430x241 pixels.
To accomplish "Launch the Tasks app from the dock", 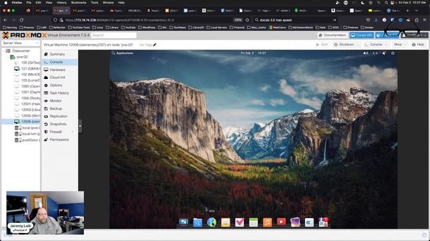I will [x=239, y=222].
